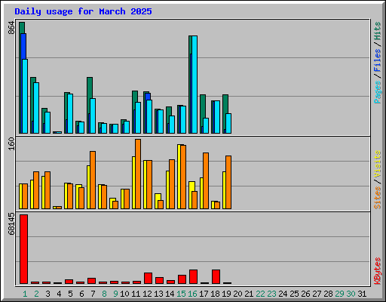The height and width of the screenshot is (302, 386).
Task: Click the day 13 axis label
Action: (x=158, y=294)
